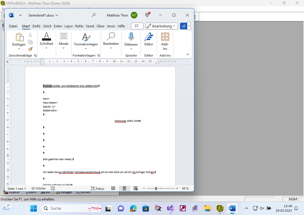Open File Explorer from the taskbar
The height and width of the screenshot is (215, 304).
tap(207, 208)
